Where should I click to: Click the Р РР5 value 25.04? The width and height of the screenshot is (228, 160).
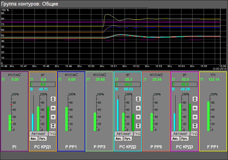157,79
